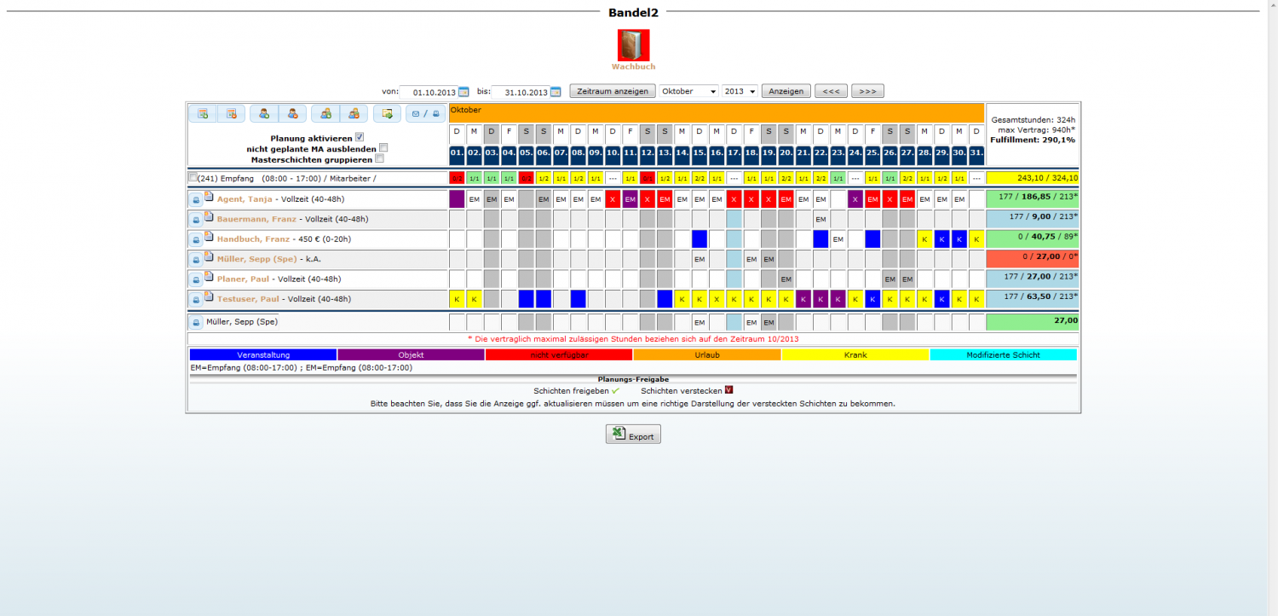1278x616 pixels.
Task: Click the Empfang total 243,10 / 324,10
Action: tap(1033, 178)
